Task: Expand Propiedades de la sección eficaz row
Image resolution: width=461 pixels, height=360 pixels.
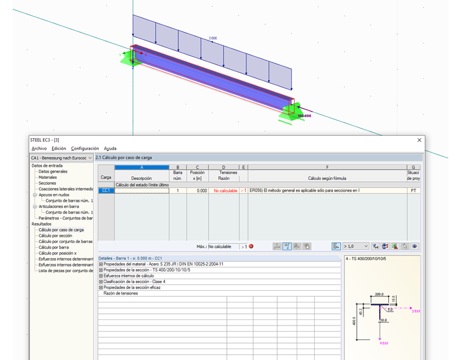Action: pos(101,288)
